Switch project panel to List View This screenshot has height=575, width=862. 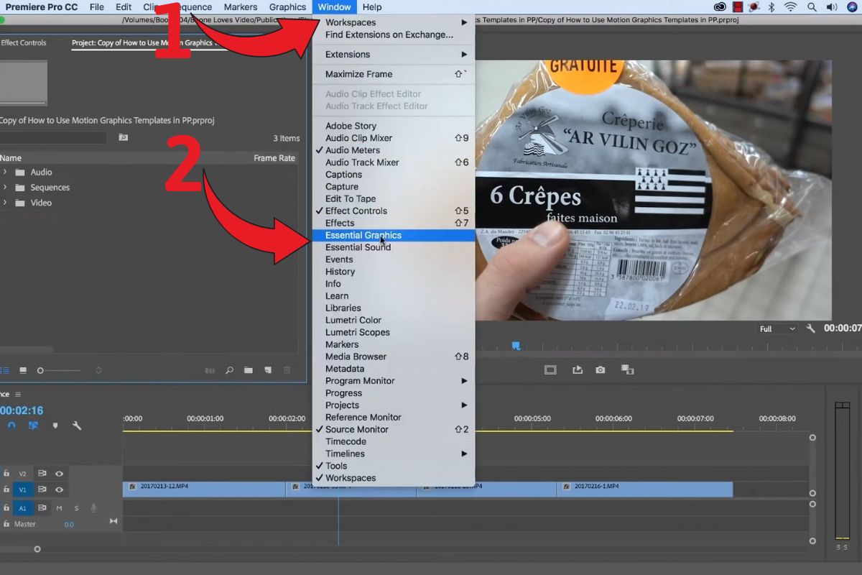pyautogui.click(x=5, y=370)
